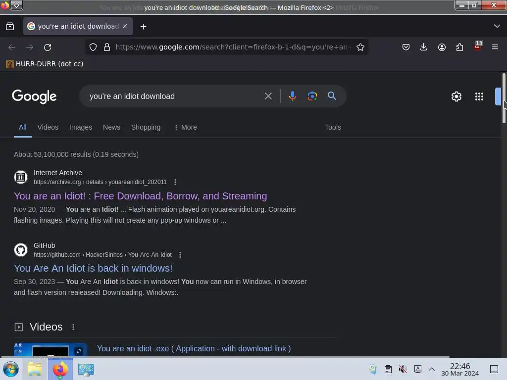The image size is (507, 380).
Task: Go to Google home via logo
Action: click(34, 96)
